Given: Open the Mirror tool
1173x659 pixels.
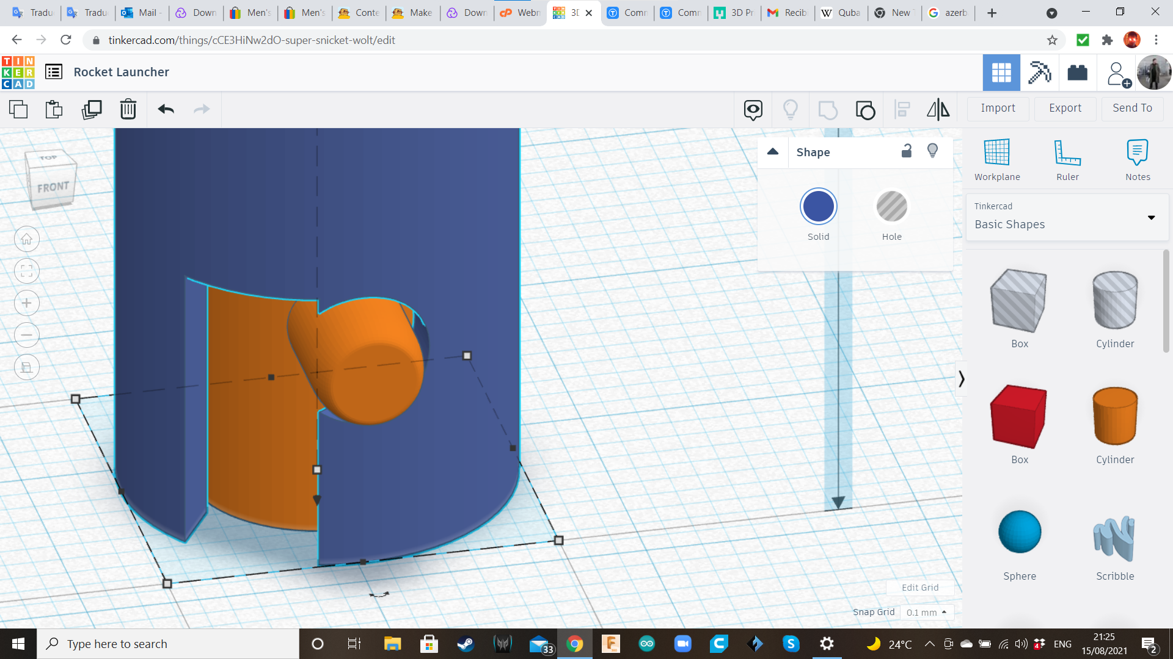Looking at the screenshot, I should (938, 109).
